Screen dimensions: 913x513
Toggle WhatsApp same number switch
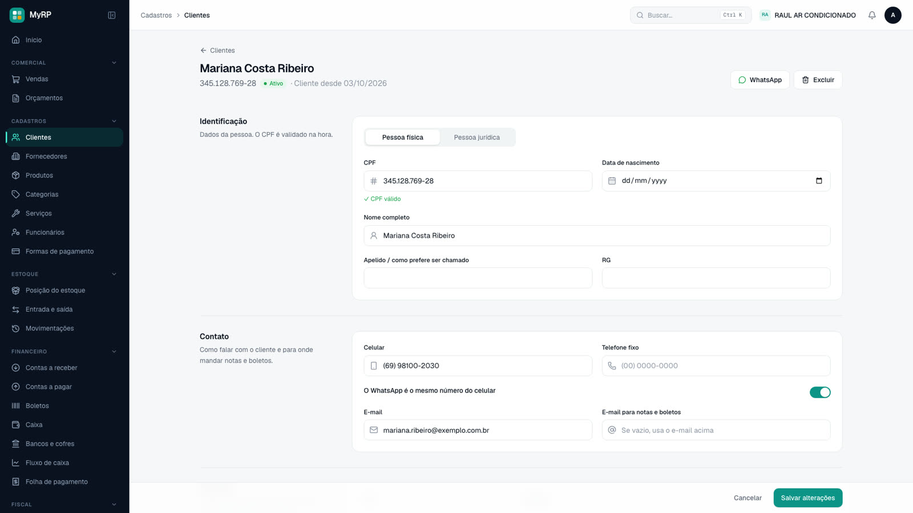(x=820, y=392)
